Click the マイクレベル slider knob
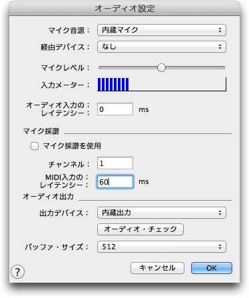 (x=161, y=67)
